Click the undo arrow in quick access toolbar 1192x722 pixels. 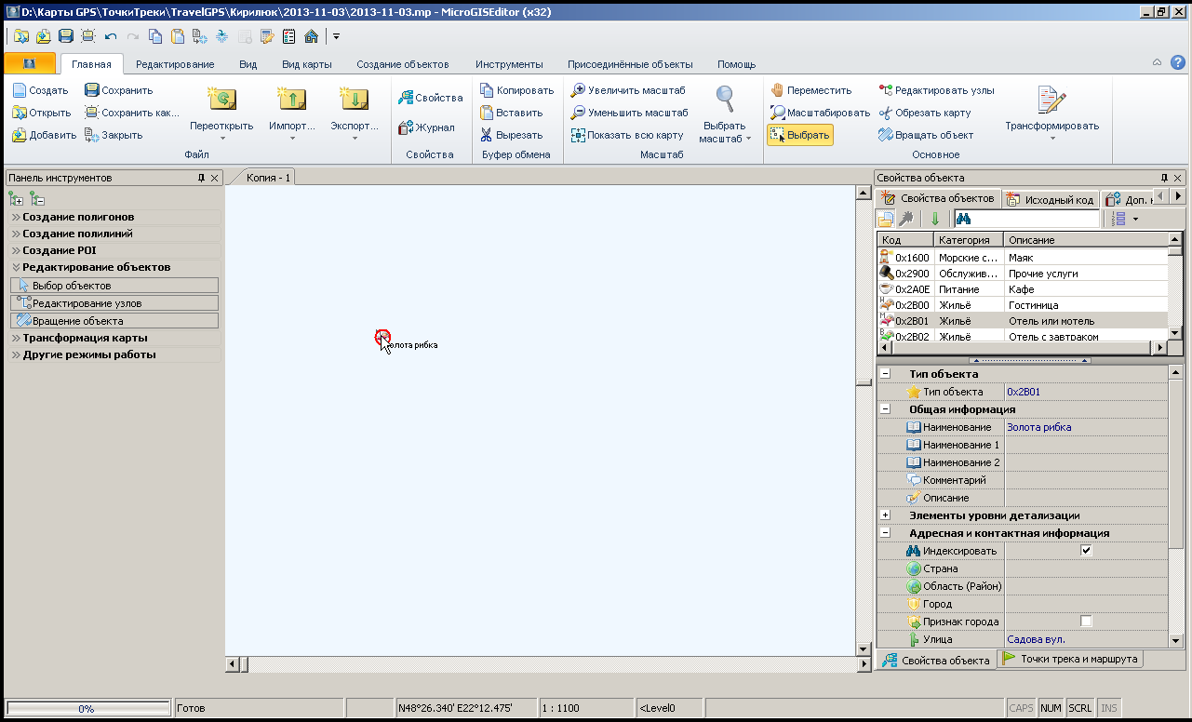coord(111,36)
